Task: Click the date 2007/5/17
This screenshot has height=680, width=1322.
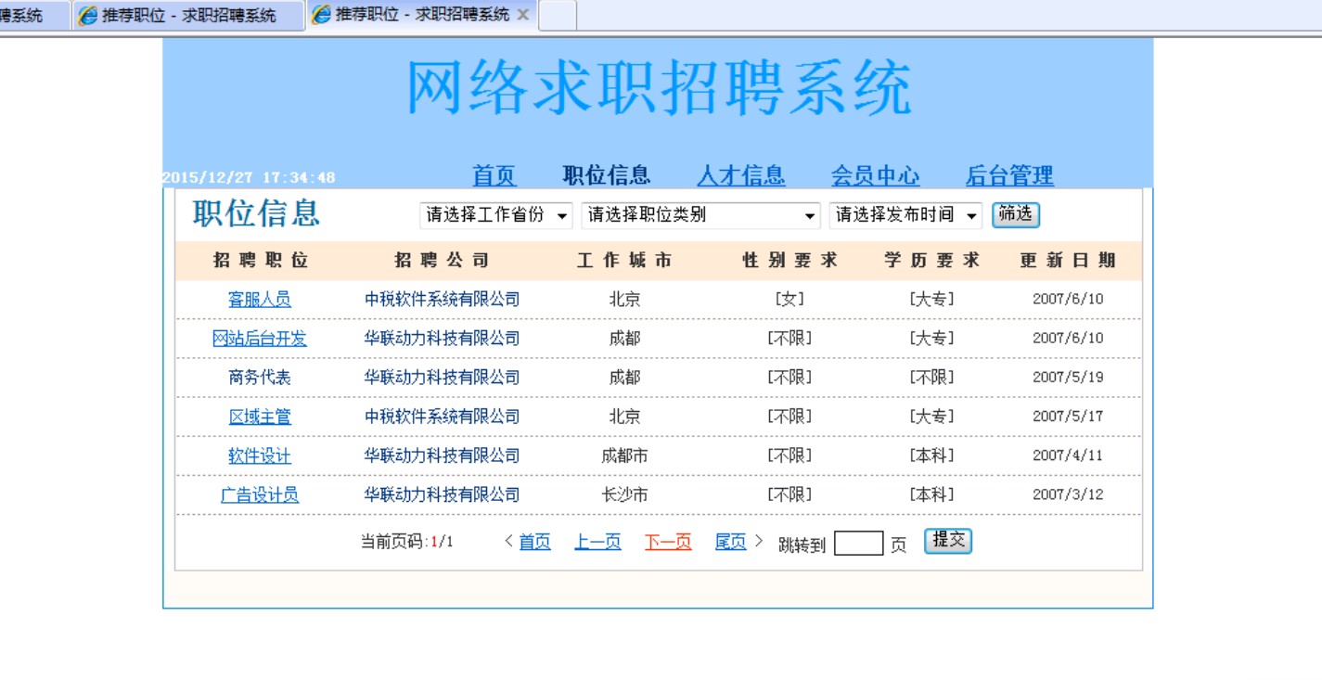Action: 1068,417
